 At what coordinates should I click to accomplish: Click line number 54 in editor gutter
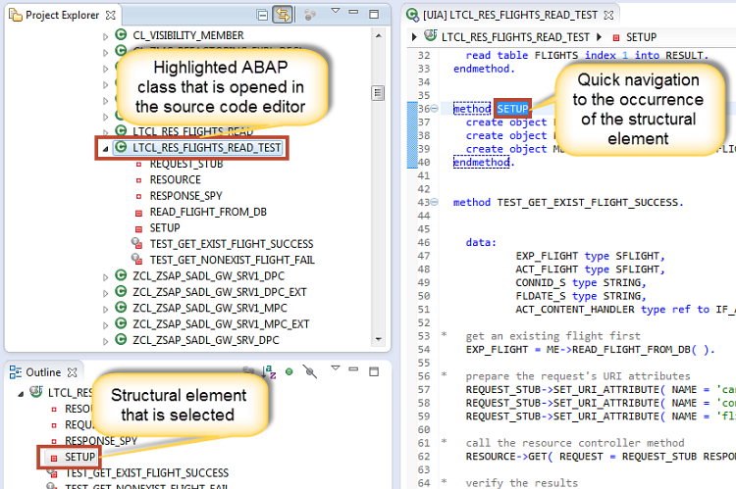[x=424, y=349]
